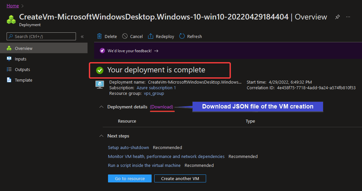Screen dimensions: 362x191
Task: Click the virtual machine monitor icon
Action: [100, 85]
